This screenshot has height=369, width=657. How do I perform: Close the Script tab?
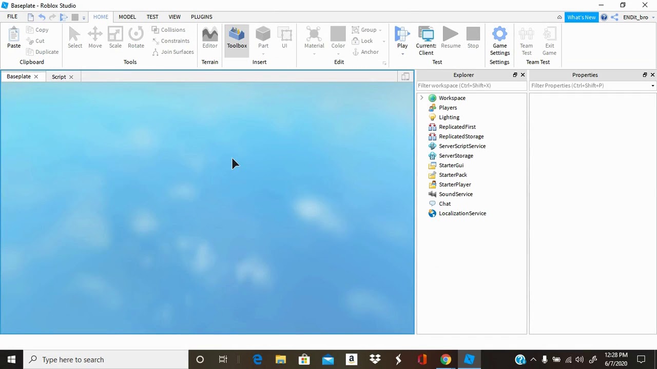[x=71, y=77]
